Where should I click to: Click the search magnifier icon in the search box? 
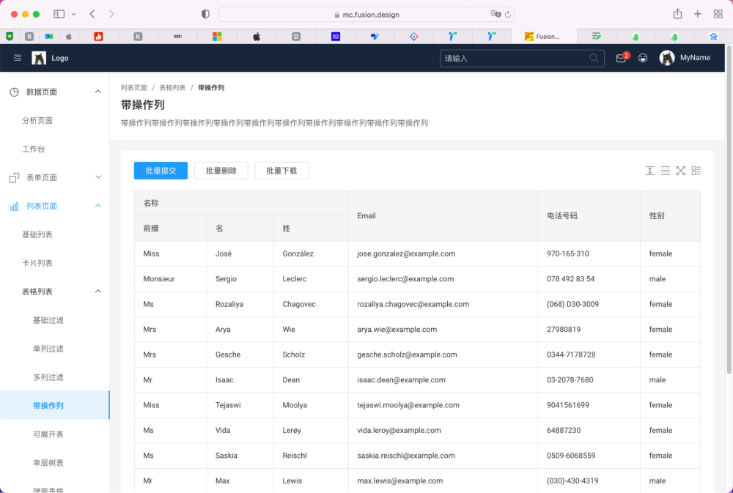click(592, 57)
